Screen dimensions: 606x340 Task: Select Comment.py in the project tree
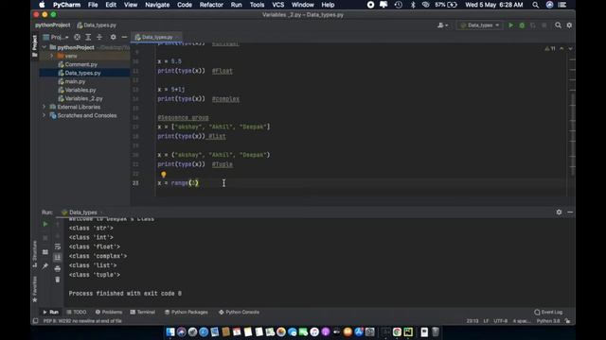click(x=80, y=64)
